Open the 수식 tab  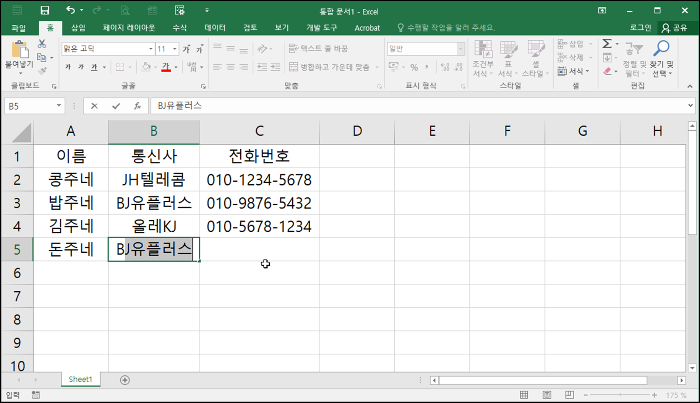[x=180, y=28]
